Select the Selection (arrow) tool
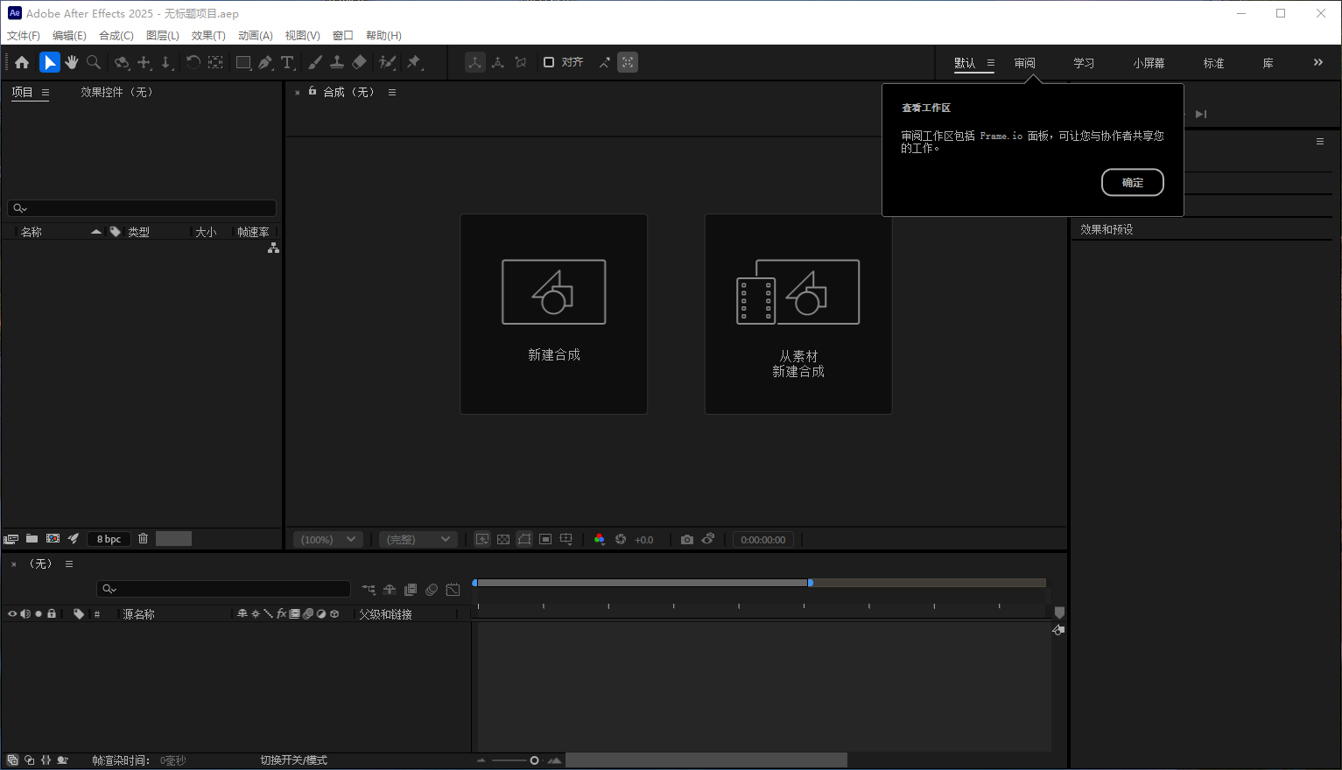 (x=50, y=62)
